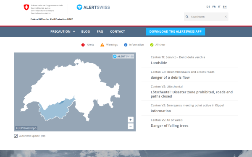
Task: Click Federal Office for Civil Protection FOCP text
Action: click(x=52, y=19)
